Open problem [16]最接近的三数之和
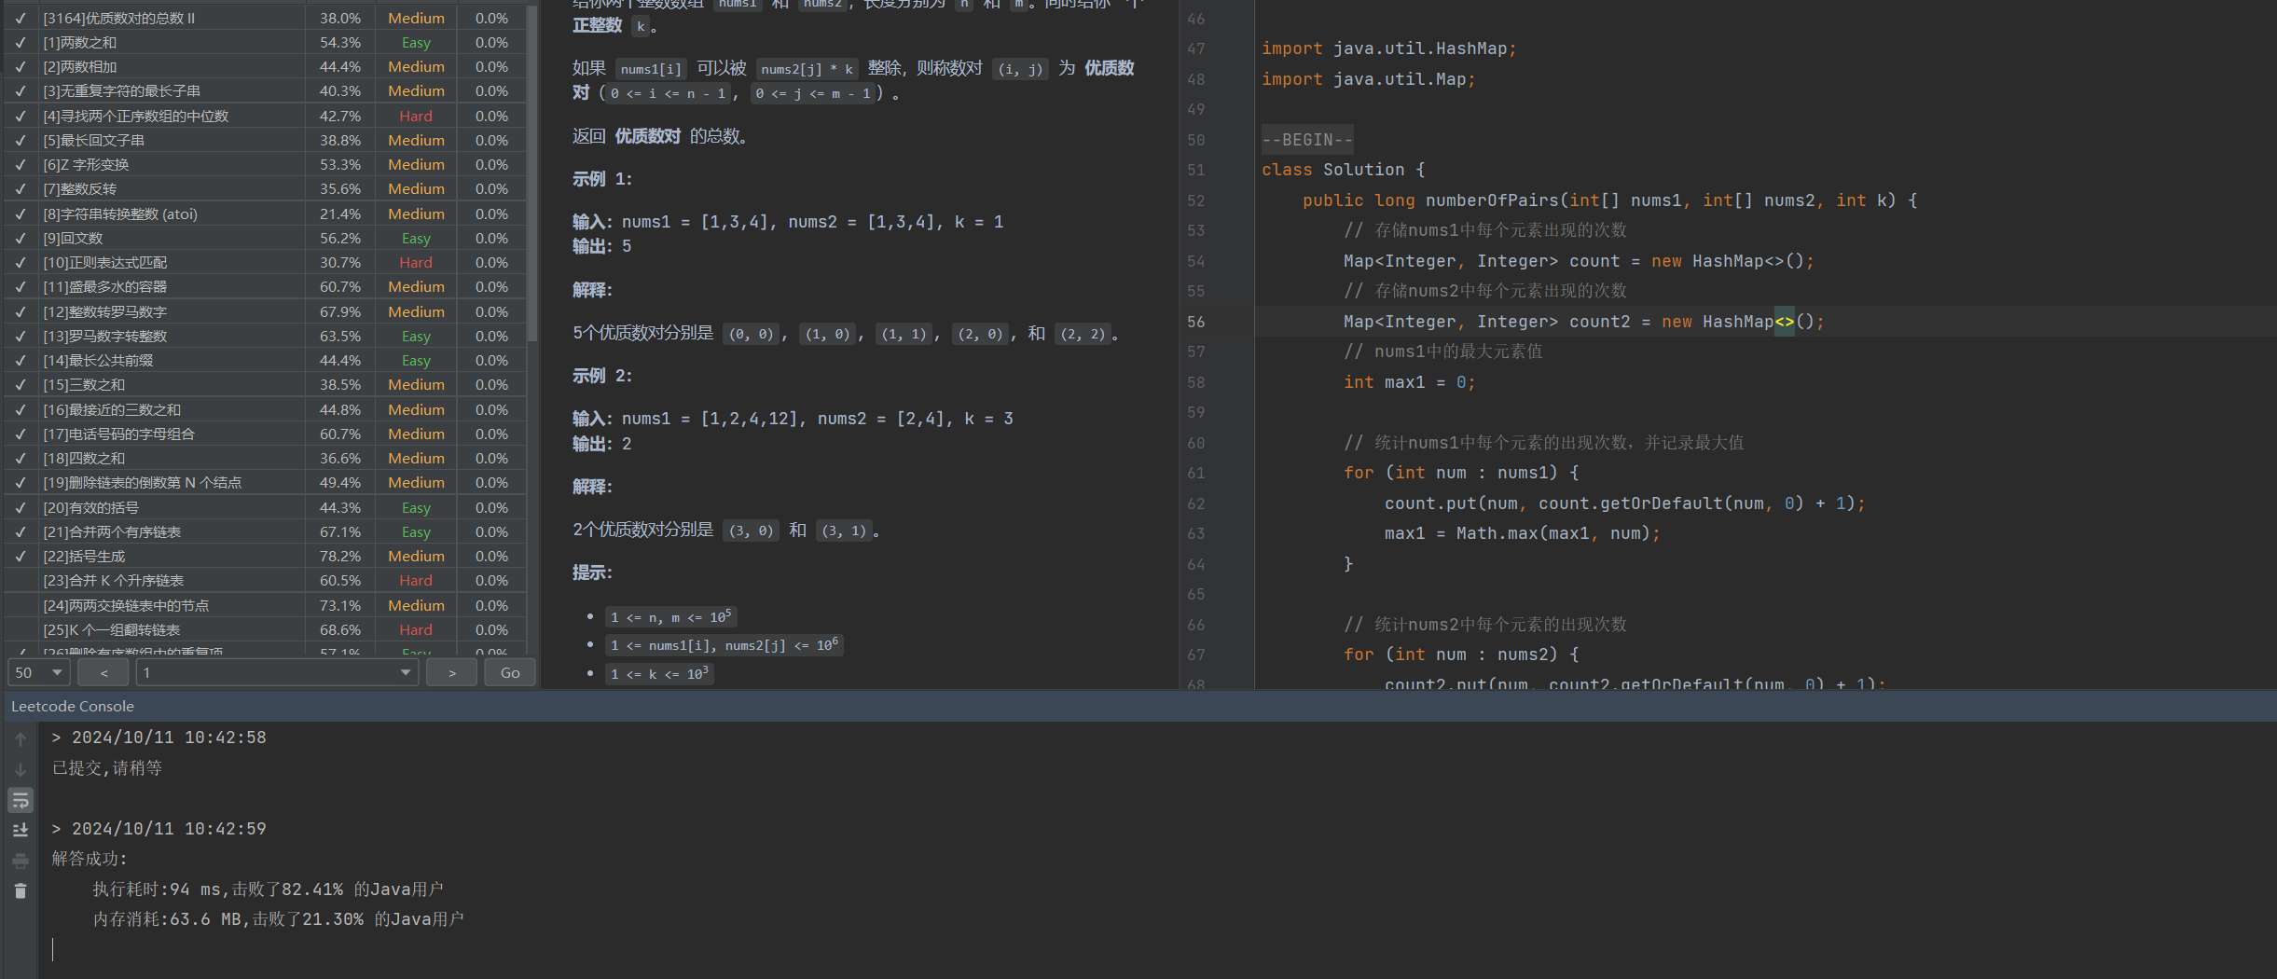The height and width of the screenshot is (979, 2277). click(x=112, y=409)
